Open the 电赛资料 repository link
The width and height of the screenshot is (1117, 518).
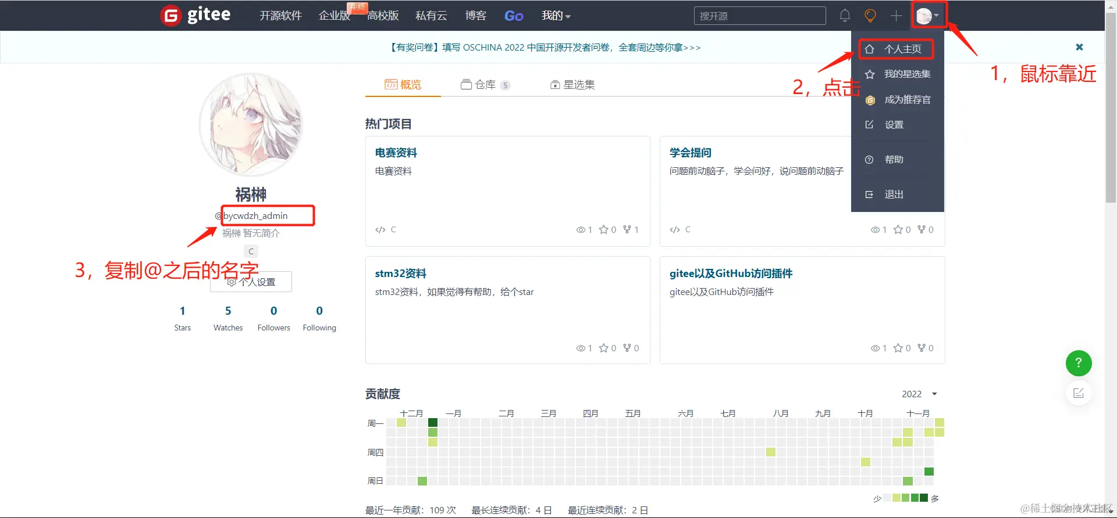pyautogui.click(x=396, y=153)
